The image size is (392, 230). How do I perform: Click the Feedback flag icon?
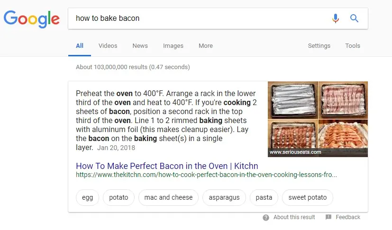328,217
